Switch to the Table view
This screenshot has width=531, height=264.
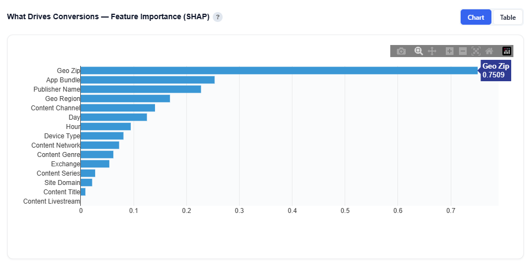[507, 17]
